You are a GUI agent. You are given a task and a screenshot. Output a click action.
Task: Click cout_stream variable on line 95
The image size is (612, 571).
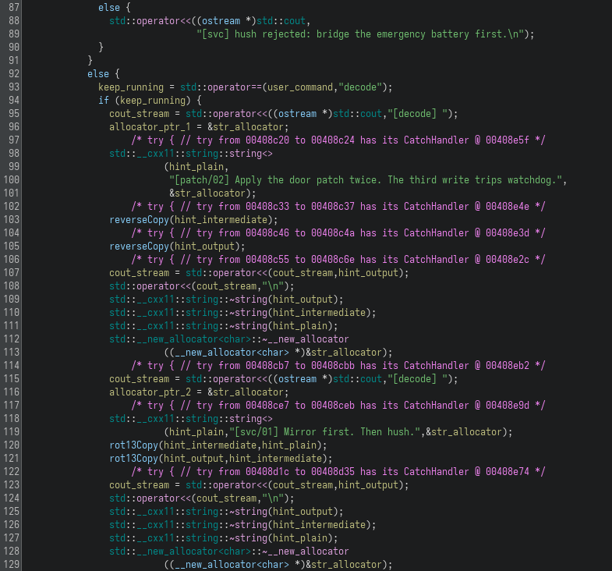[x=139, y=114]
